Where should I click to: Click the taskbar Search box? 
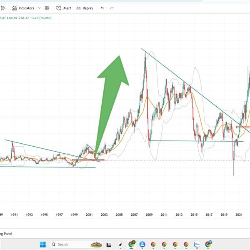tap(76, 245)
